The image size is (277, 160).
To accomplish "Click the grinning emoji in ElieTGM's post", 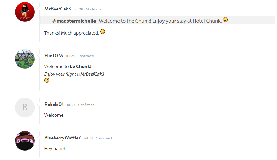I will (x=47, y=80).
